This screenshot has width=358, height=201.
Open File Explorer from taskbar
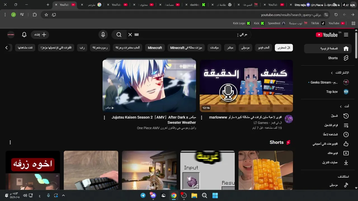pyautogui.click(x=194, y=195)
